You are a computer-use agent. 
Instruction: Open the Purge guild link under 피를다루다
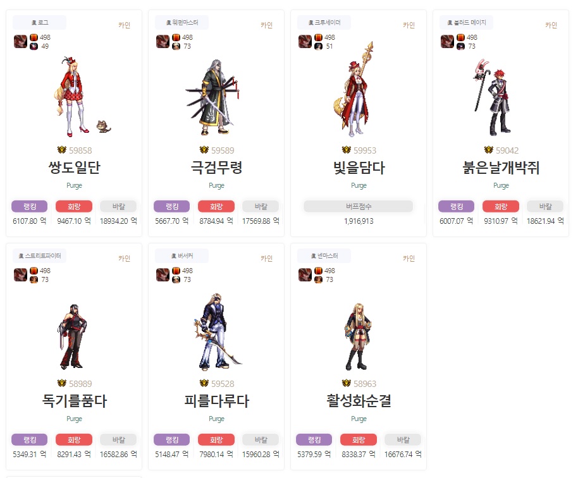click(x=216, y=419)
